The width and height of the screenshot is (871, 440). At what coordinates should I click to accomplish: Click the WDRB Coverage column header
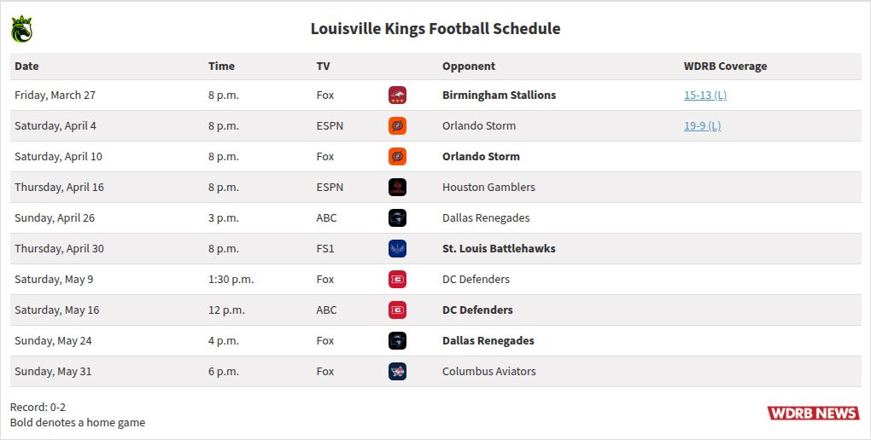725,67
